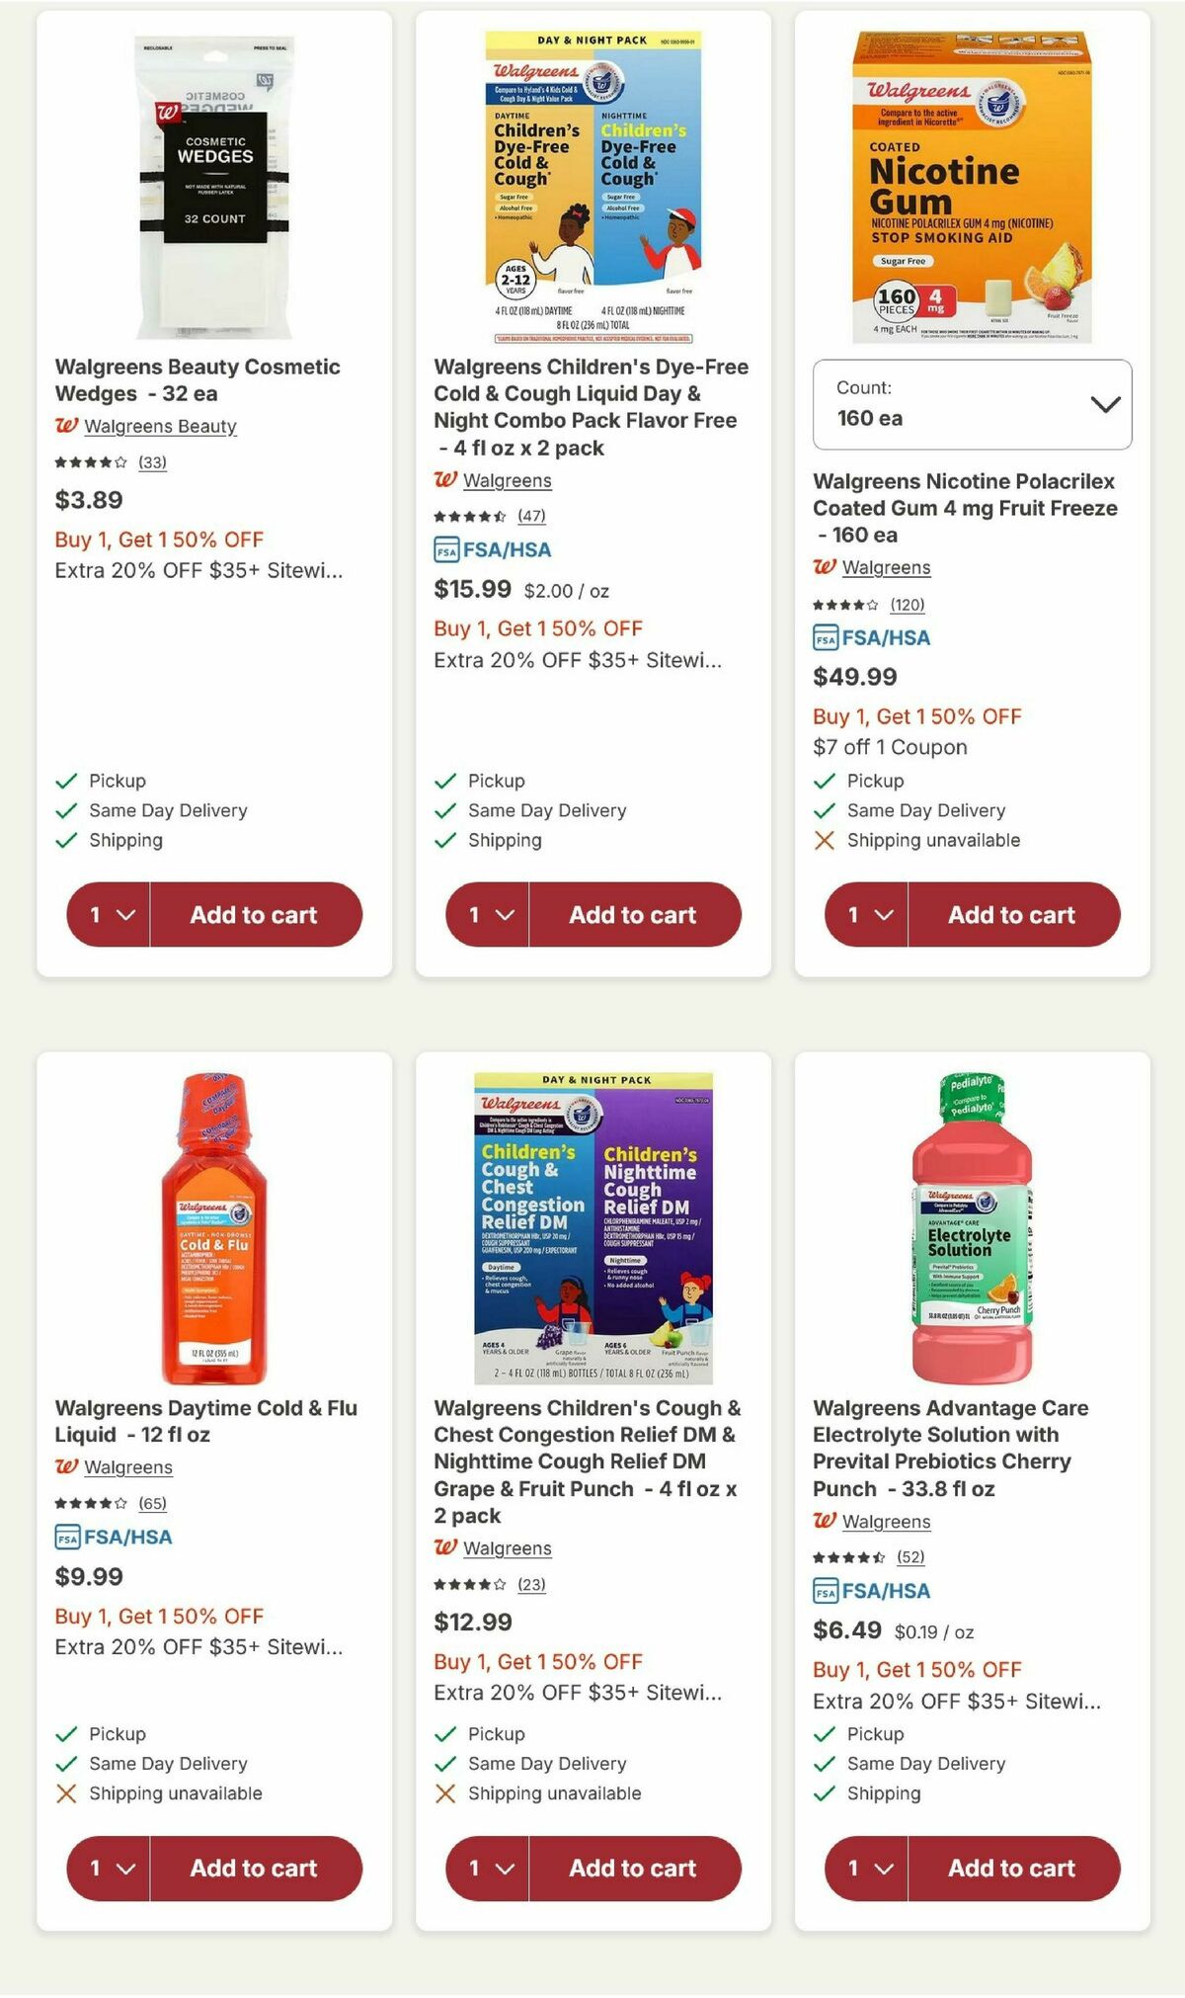
Task: Click the Shipping checkmark under Cosmetic Wedges
Action: point(65,840)
